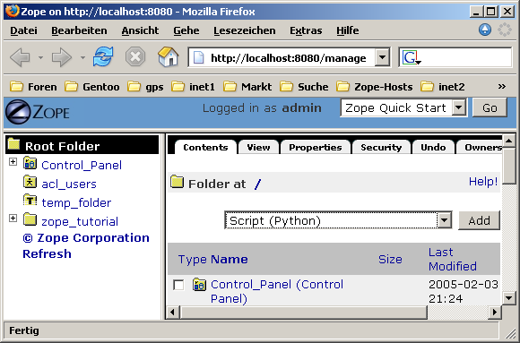Show more bookmarks with chevron
Screen dimensions: 520x343
pyautogui.click(x=502, y=87)
